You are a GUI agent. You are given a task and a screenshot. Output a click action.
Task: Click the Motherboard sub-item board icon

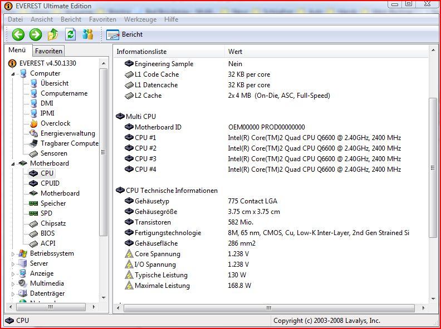point(33,193)
